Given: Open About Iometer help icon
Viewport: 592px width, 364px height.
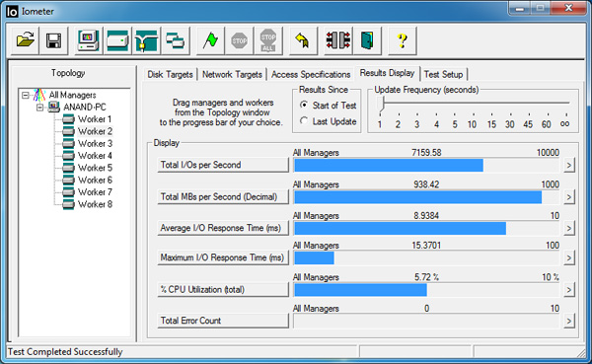Looking at the screenshot, I should click(x=403, y=40).
